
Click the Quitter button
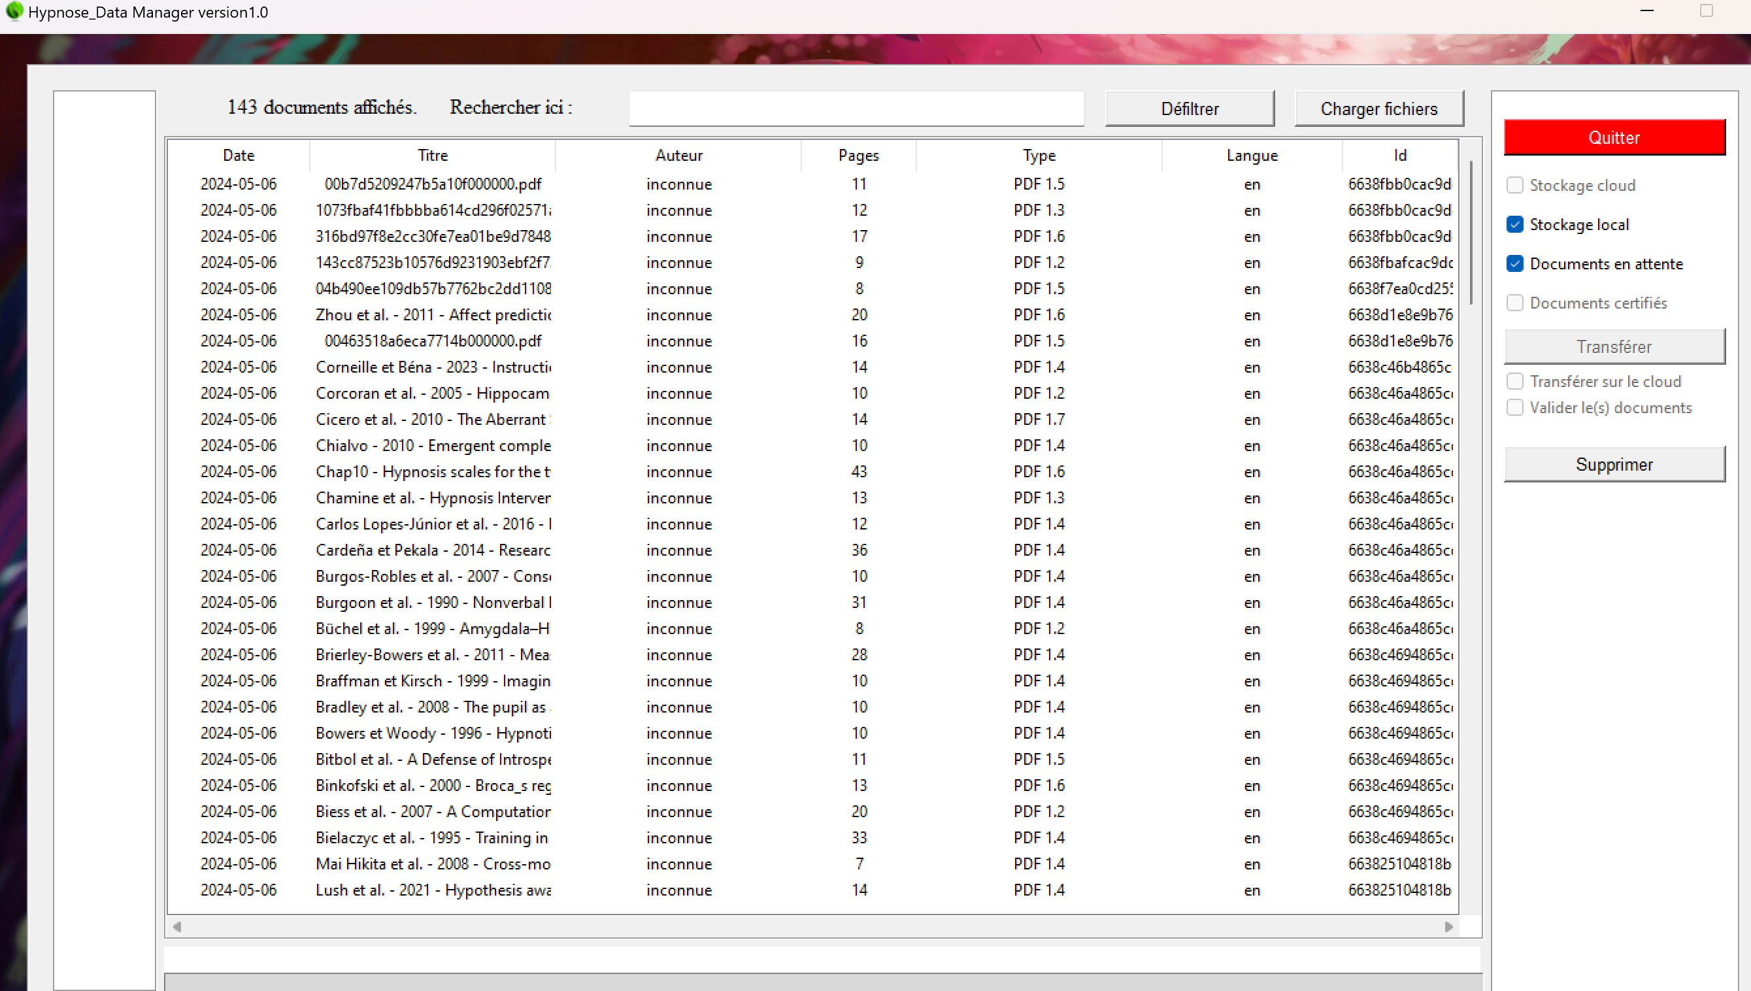pyautogui.click(x=1614, y=137)
